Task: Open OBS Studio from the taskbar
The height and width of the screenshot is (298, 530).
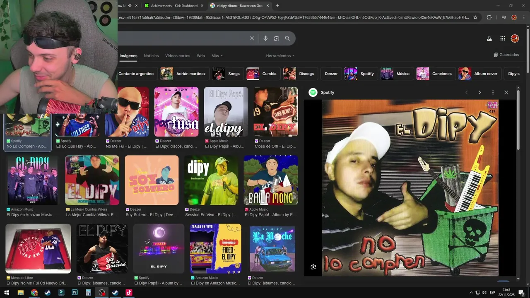Action: click(x=102, y=293)
